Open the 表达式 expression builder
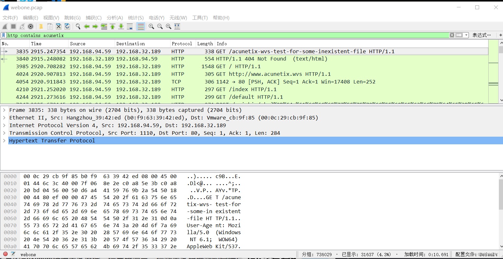 481,35
